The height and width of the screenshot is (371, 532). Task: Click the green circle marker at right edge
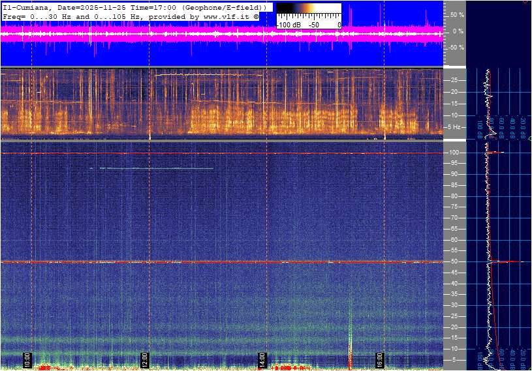[x=529, y=139]
